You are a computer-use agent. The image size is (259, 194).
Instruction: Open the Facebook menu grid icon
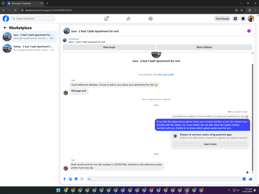coord(235,19)
